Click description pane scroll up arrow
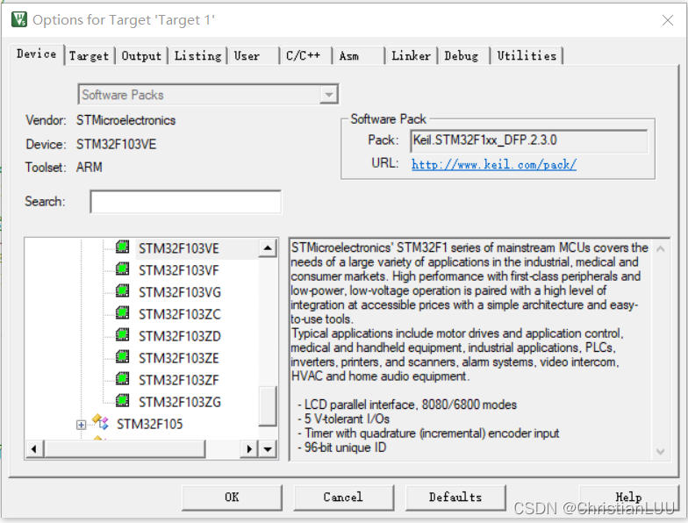 tap(660, 249)
